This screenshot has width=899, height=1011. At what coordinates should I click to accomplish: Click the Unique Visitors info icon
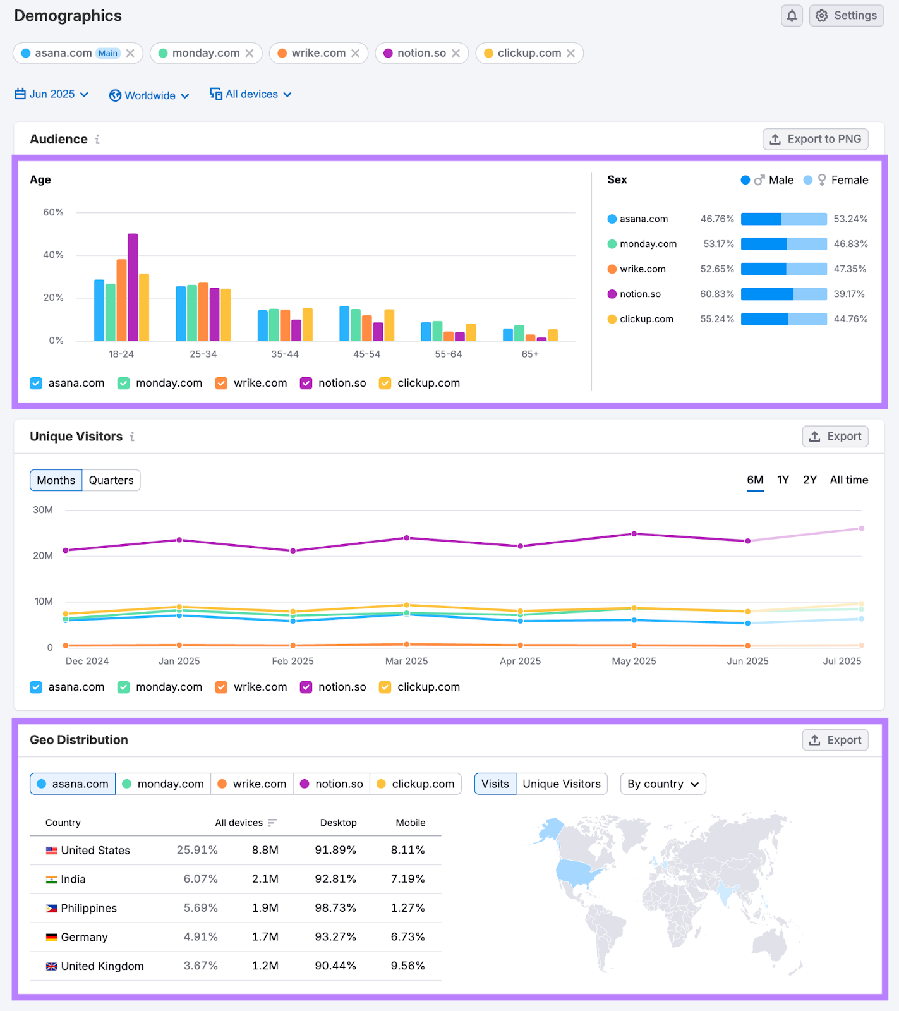click(132, 437)
